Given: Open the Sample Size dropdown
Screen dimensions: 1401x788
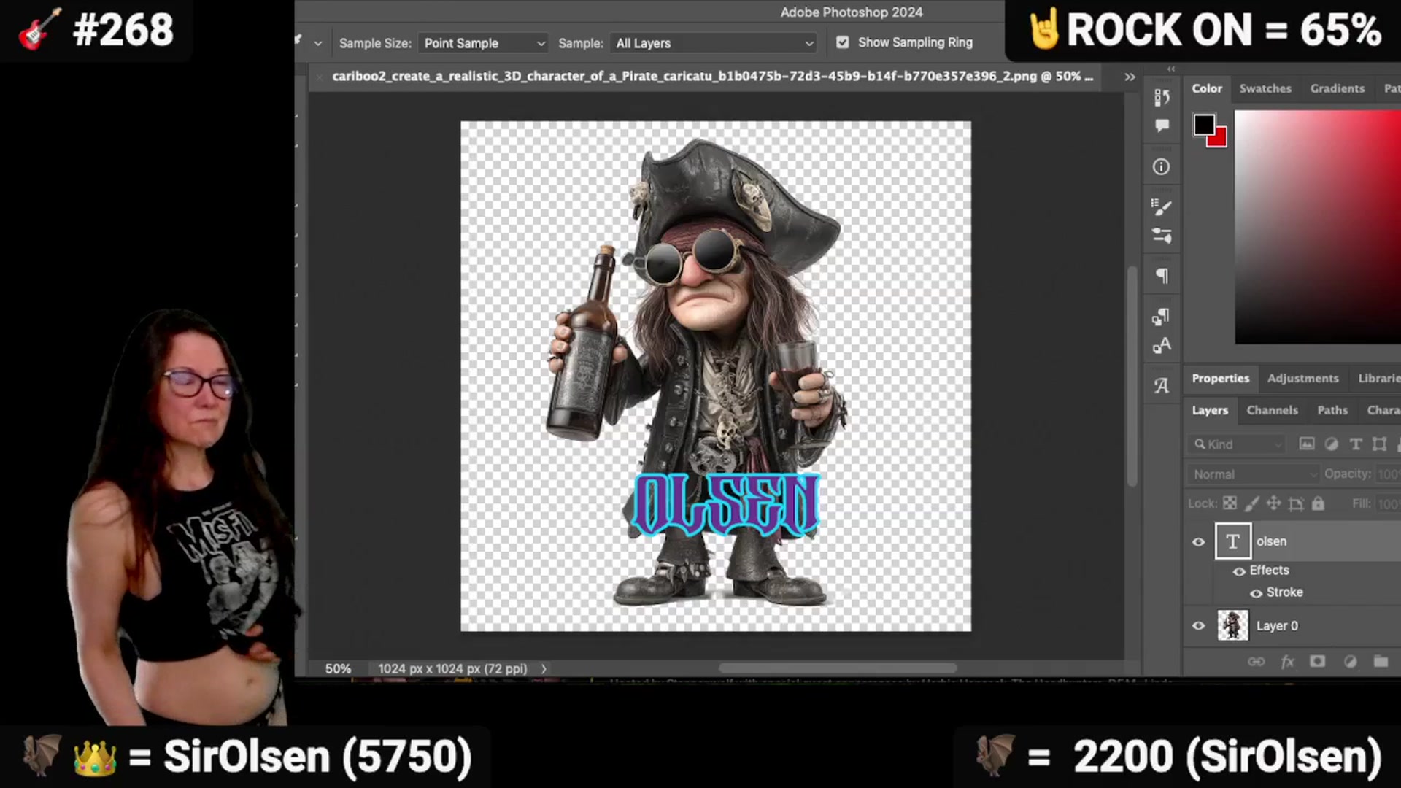Looking at the screenshot, I should 484,43.
